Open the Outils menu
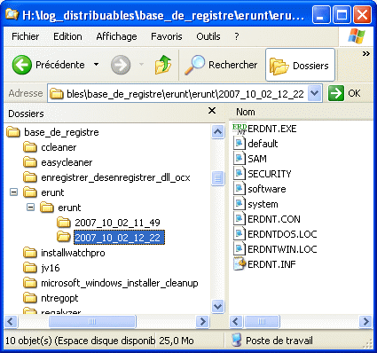 point(208,36)
